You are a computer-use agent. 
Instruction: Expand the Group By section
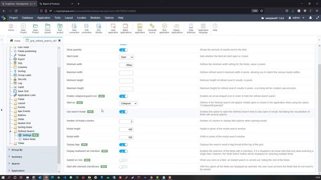[x=17, y=150]
